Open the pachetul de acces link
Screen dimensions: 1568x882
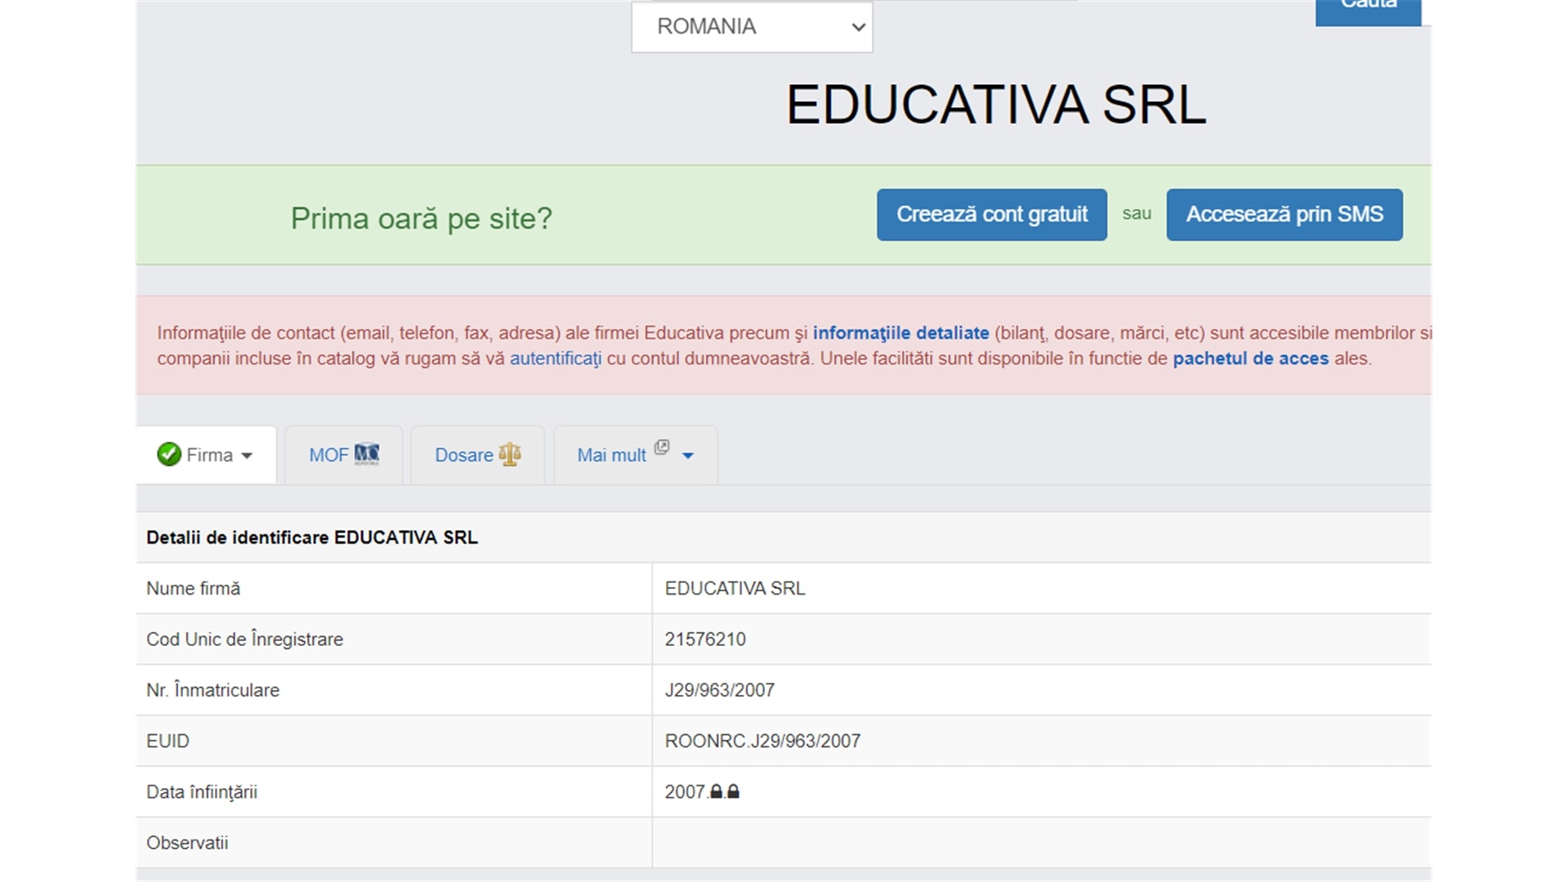tap(1250, 359)
